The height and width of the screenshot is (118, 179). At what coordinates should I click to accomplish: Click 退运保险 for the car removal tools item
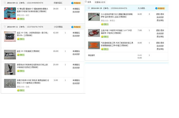point(160,49)
